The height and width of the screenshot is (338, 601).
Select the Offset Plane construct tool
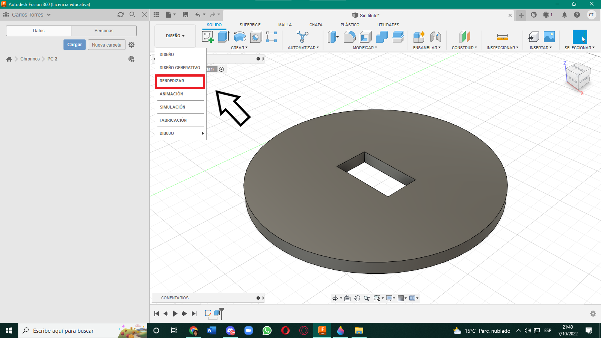(x=464, y=37)
